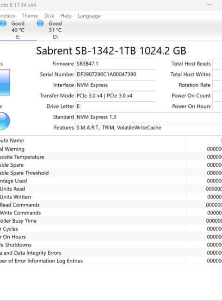
Task: Select the Host Write Commands row
Action: (x=111, y=213)
